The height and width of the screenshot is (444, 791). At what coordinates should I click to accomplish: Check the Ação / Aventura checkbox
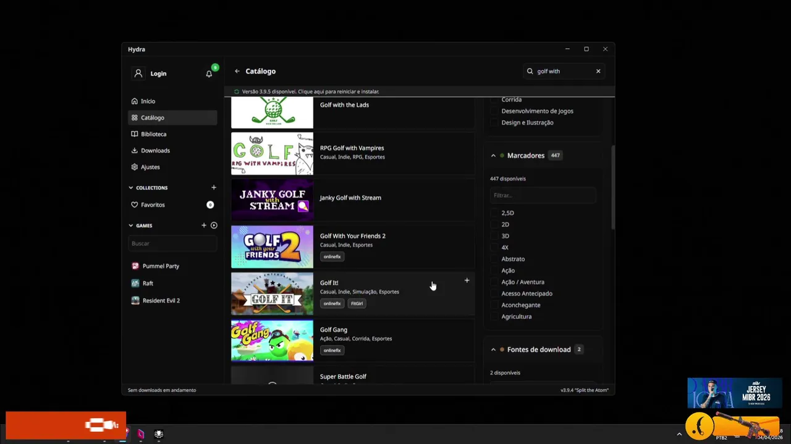pos(494,282)
